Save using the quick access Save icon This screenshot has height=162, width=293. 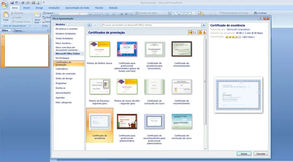point(12,3)
